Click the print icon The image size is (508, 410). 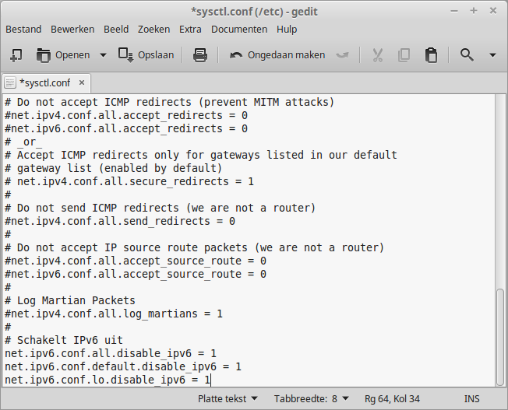200,55
